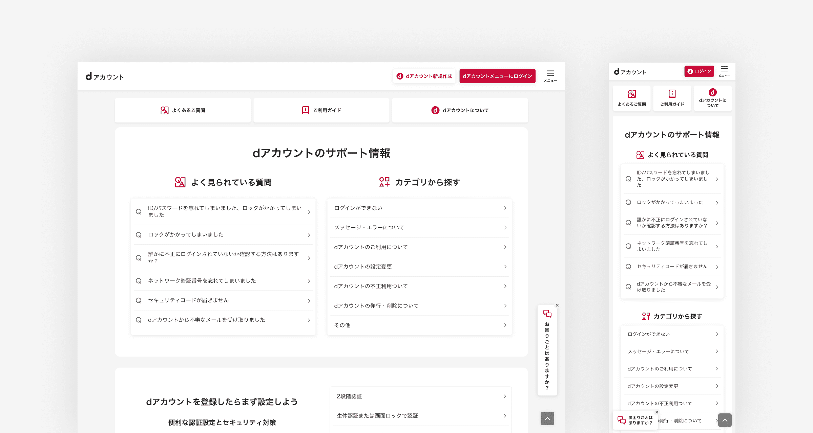The height and width of the screenshot is (433, 813).
Task: Click the よくあるご質問 tab in desktop view
Action: click(183, 110)
